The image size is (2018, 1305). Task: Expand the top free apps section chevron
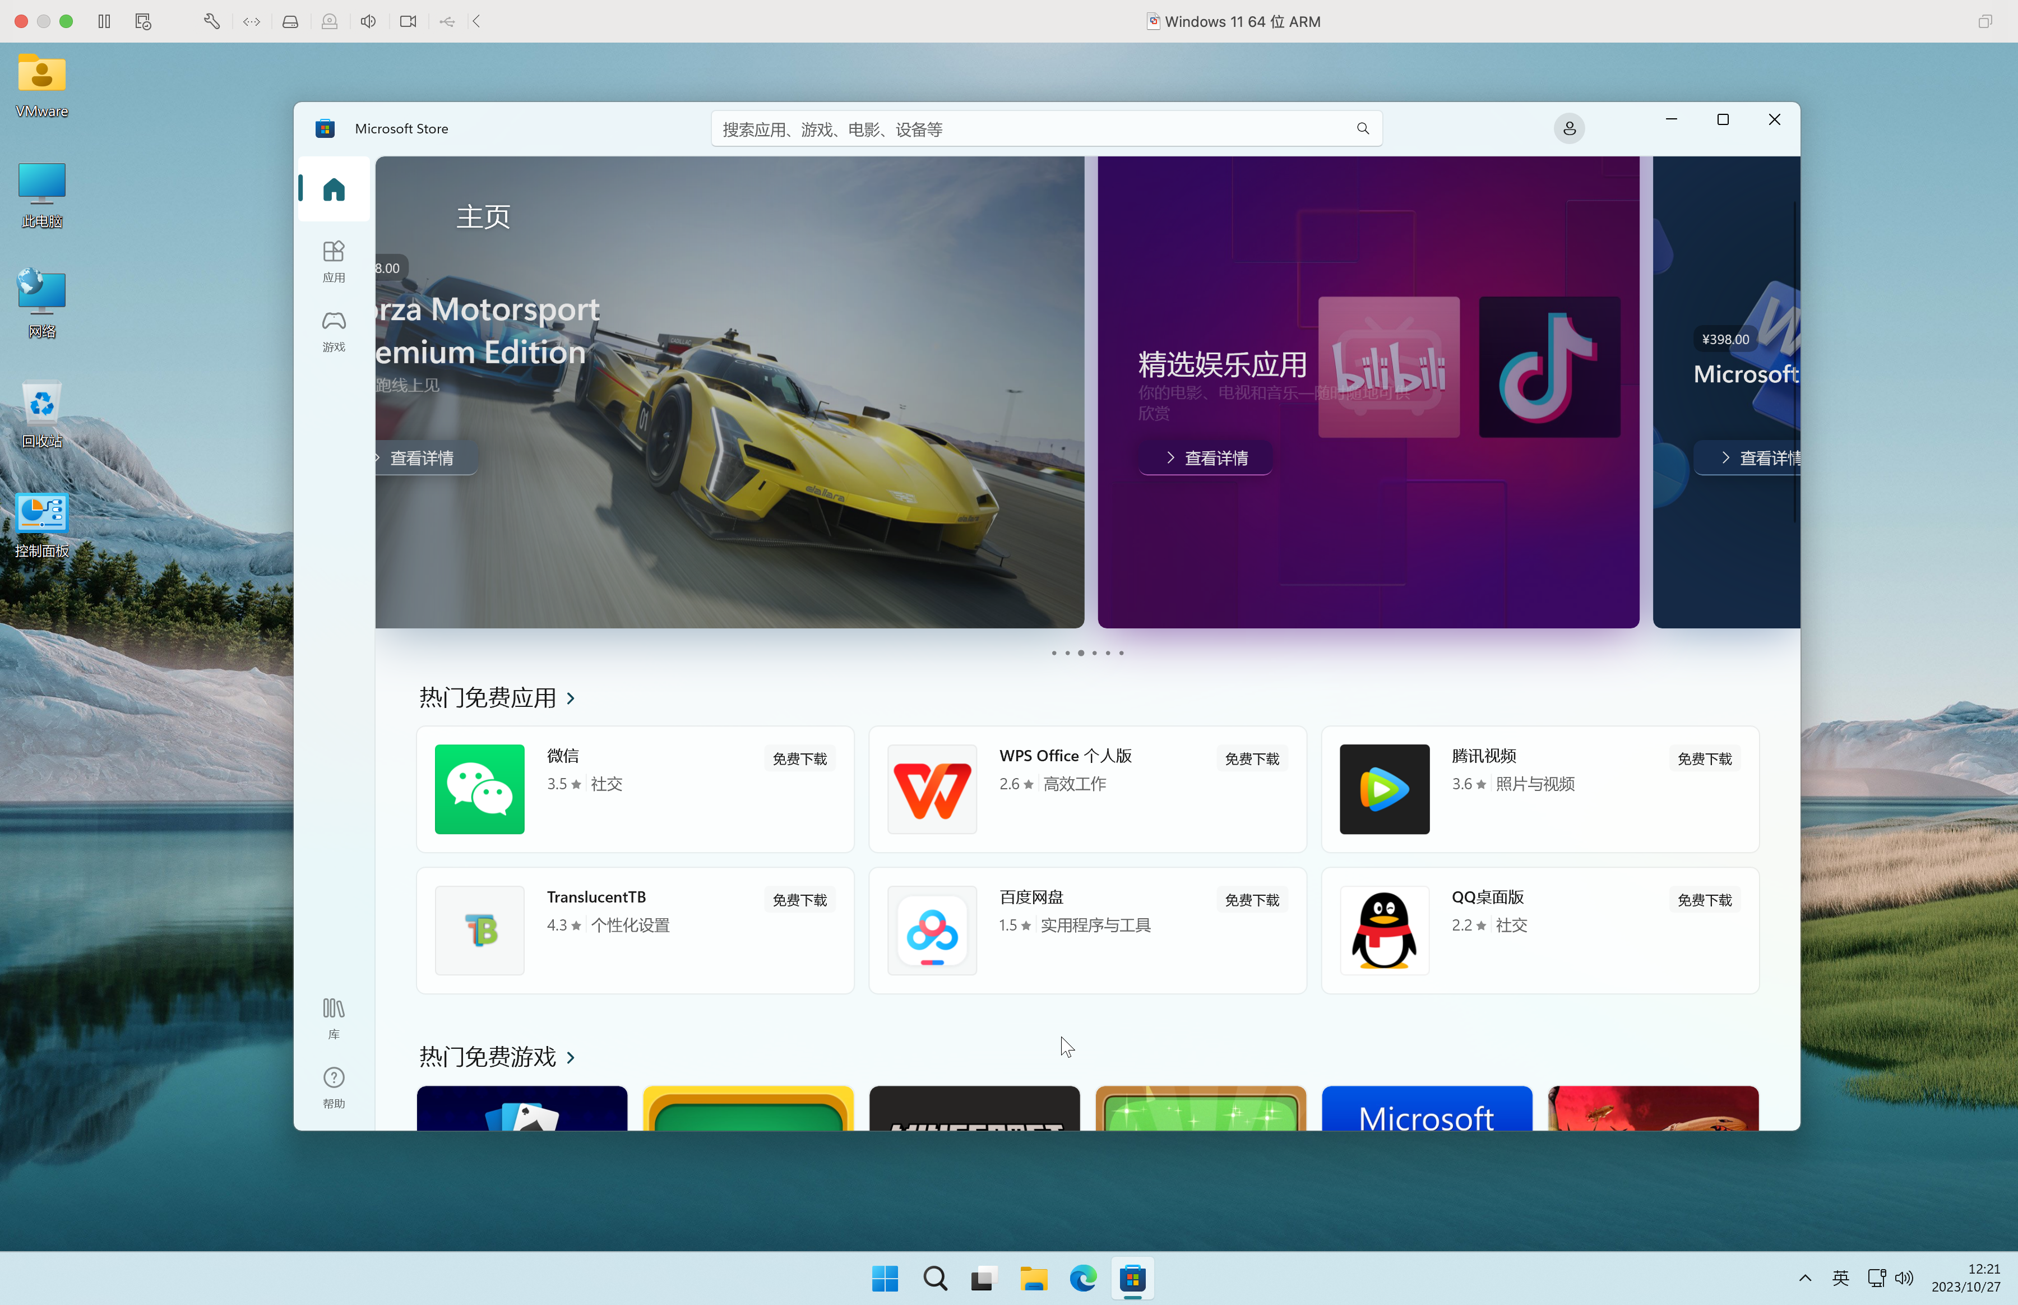click(x=571, y=698)
